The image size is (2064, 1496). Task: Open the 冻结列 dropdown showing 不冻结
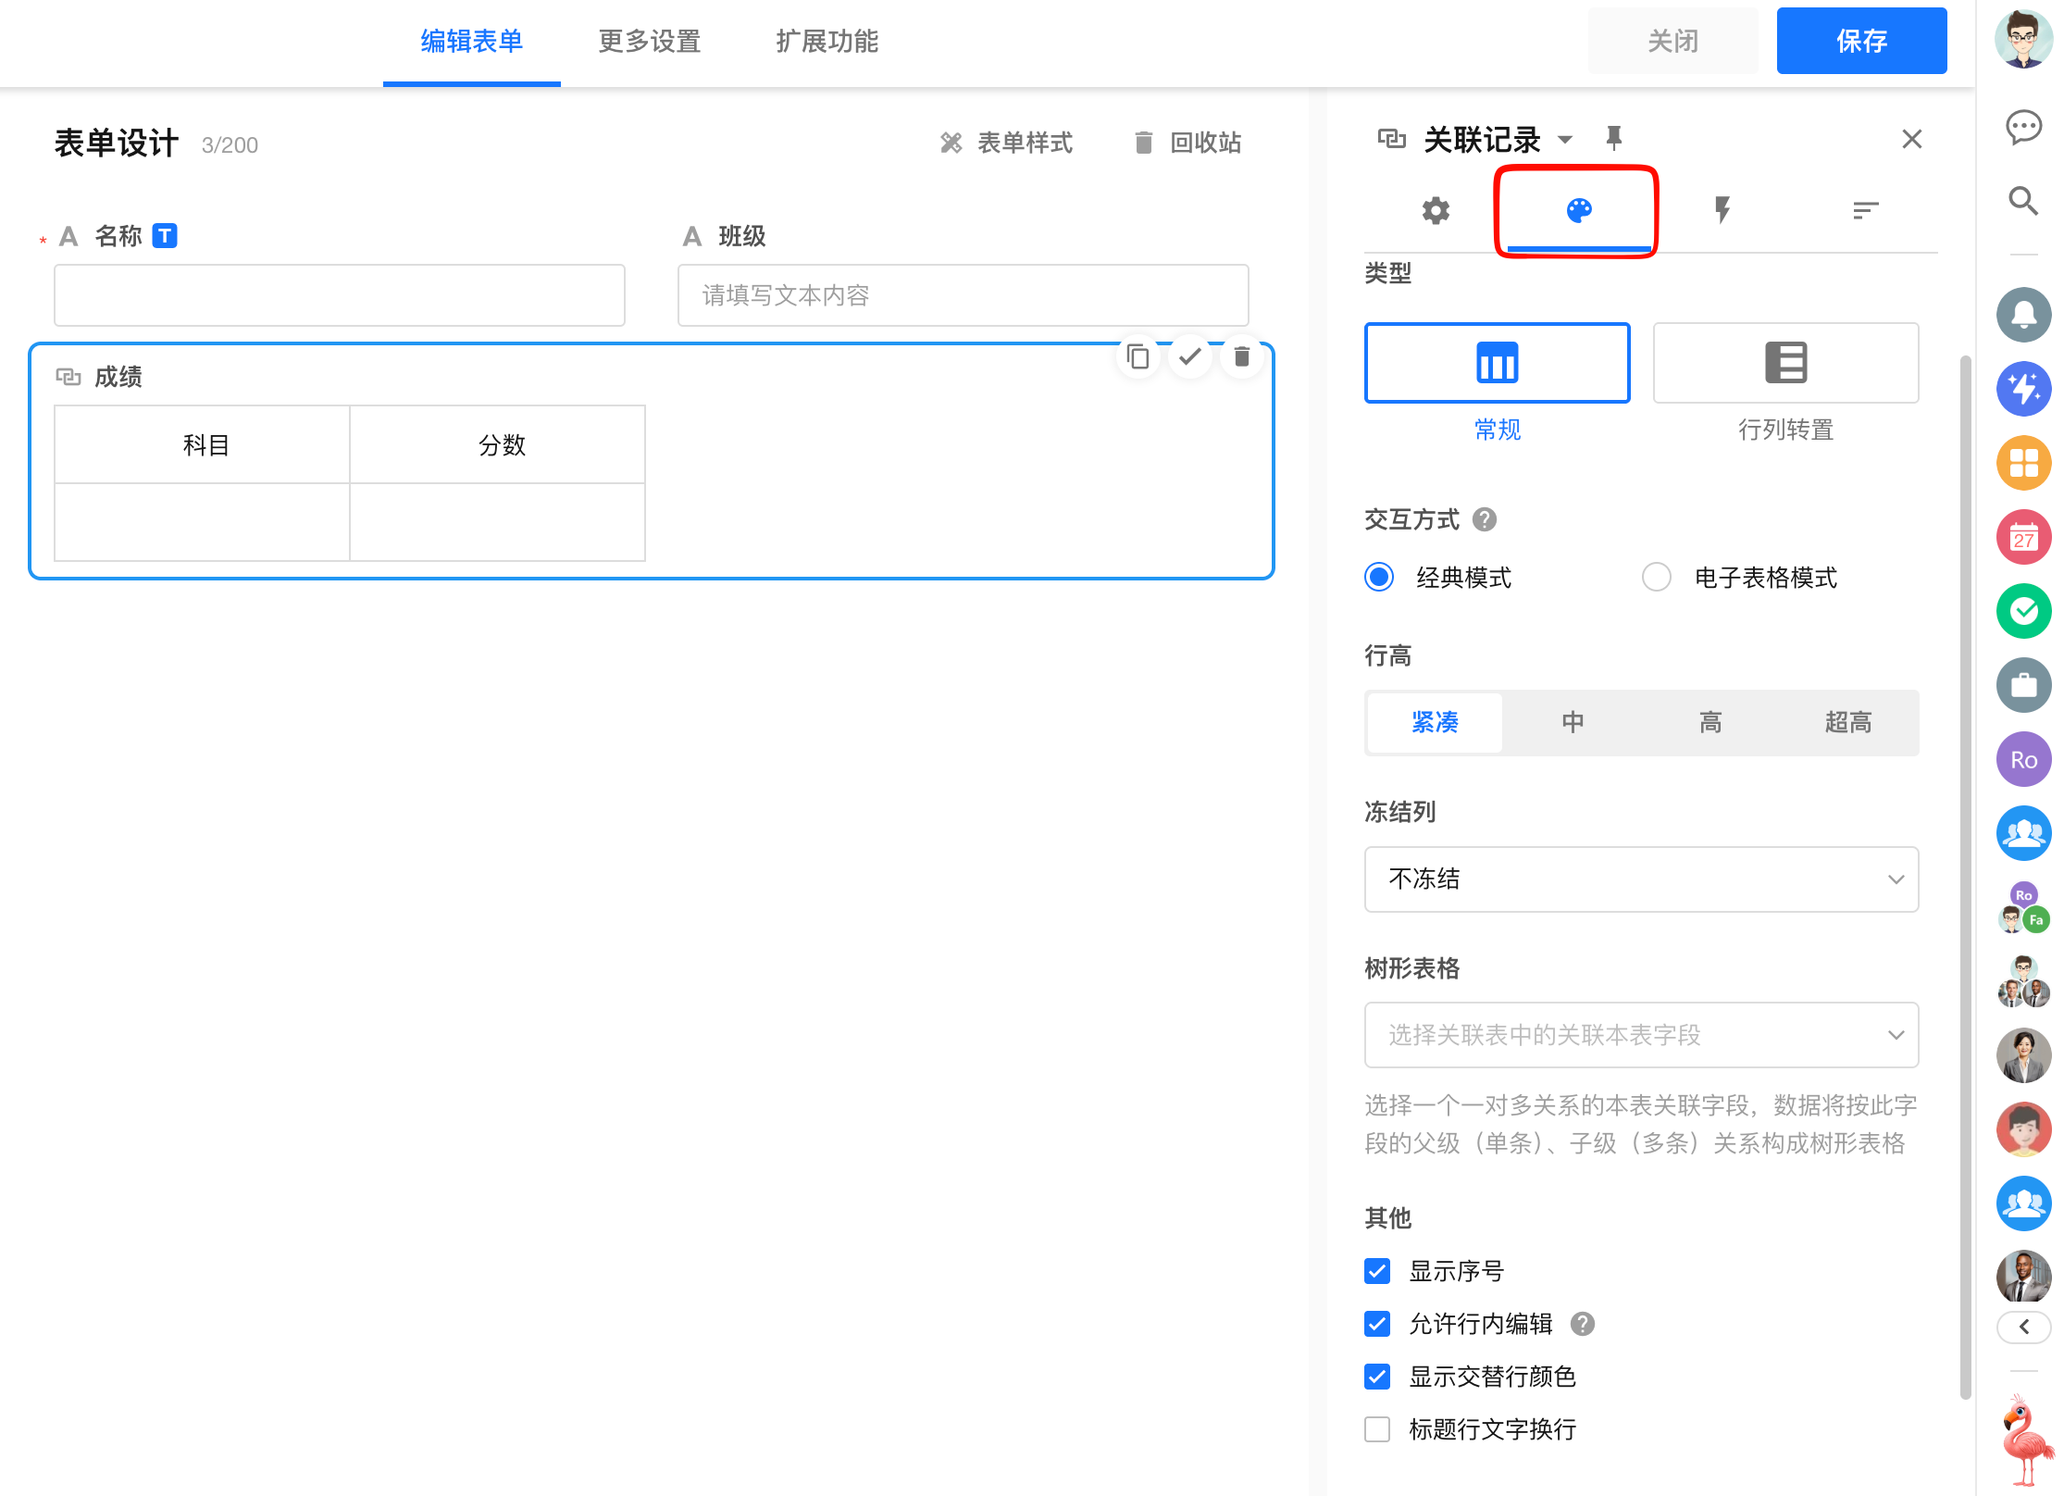point(1640,879)
